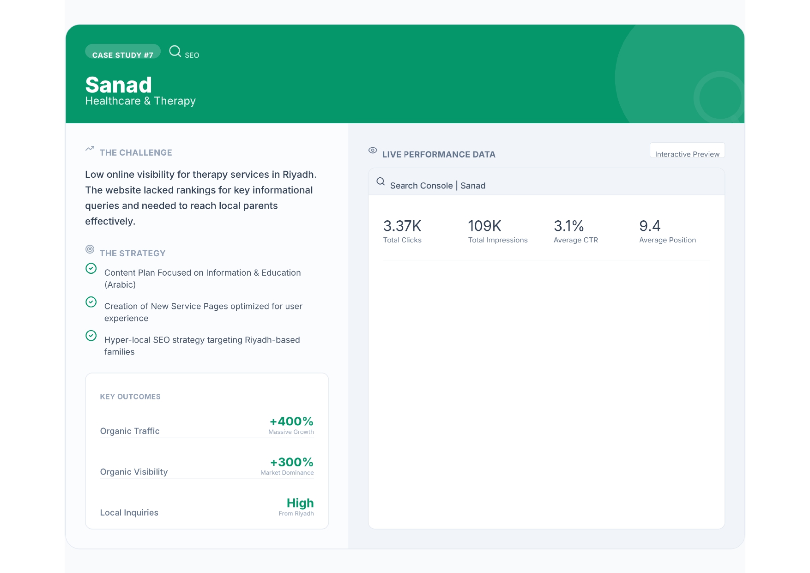Click The Challenge section heading
Screen dimensions: 810x573
coord(136,153)
